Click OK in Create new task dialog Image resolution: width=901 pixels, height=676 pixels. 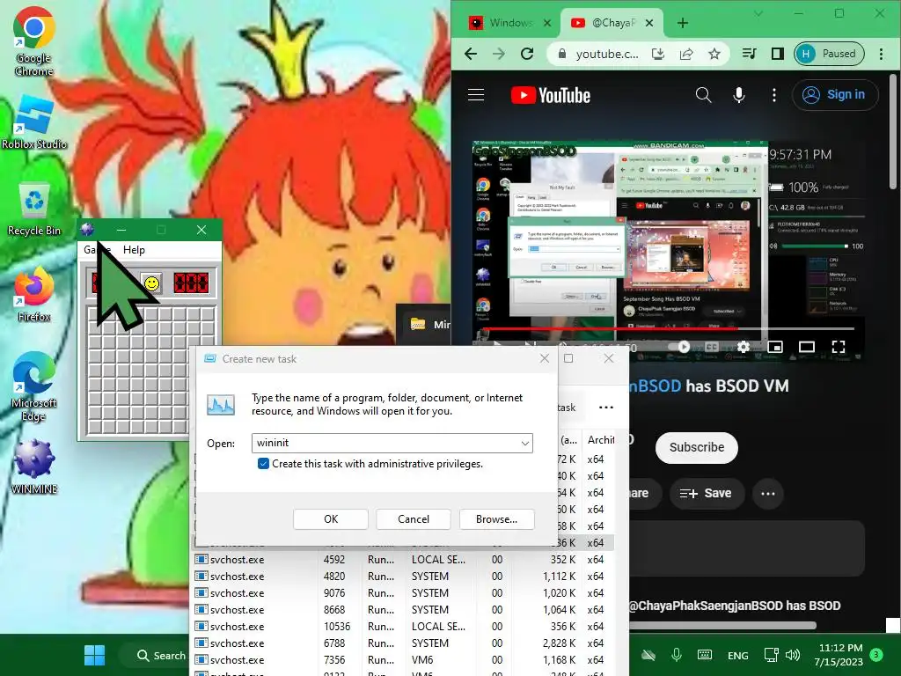point(331,519)
